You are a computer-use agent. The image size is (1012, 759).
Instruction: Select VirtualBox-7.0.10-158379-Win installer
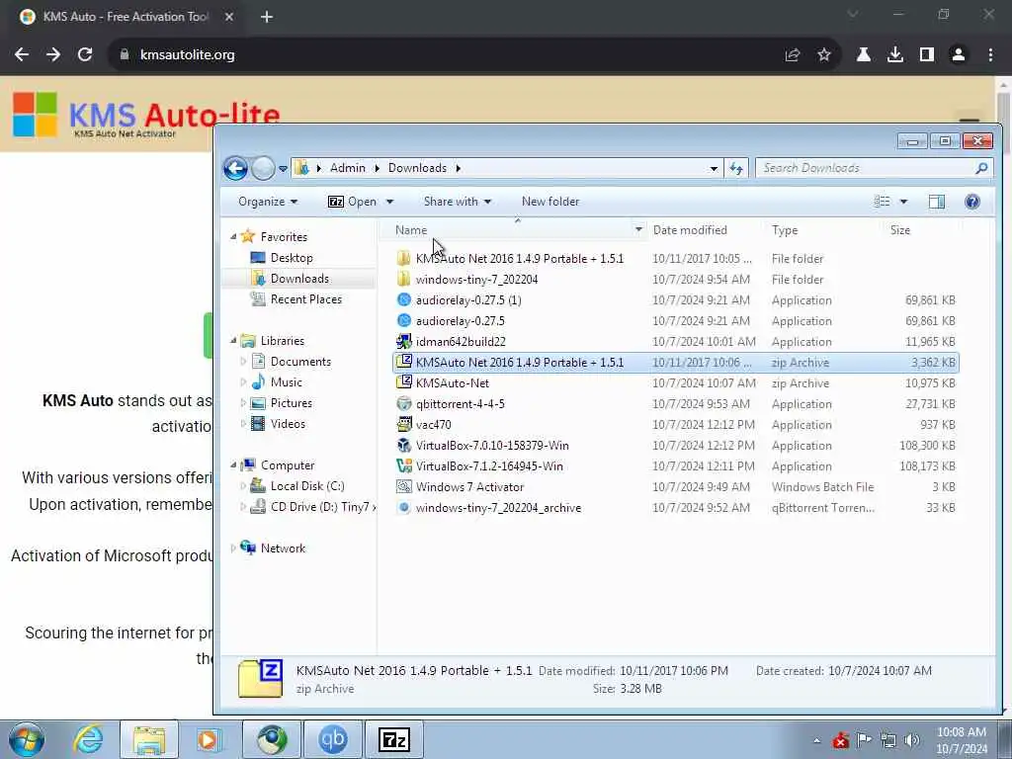click(x=492, y=446)
